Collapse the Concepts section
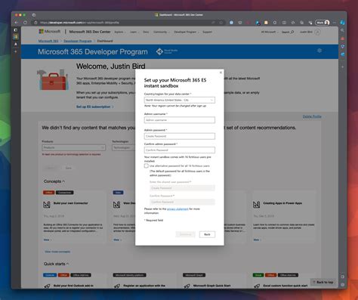358x300 pixels. 54,181
